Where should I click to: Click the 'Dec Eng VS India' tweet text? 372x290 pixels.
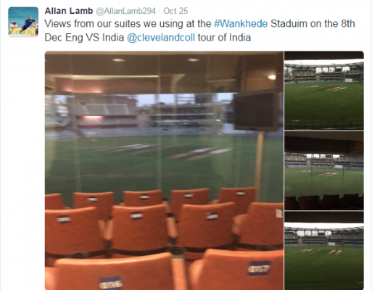(84, 38)
